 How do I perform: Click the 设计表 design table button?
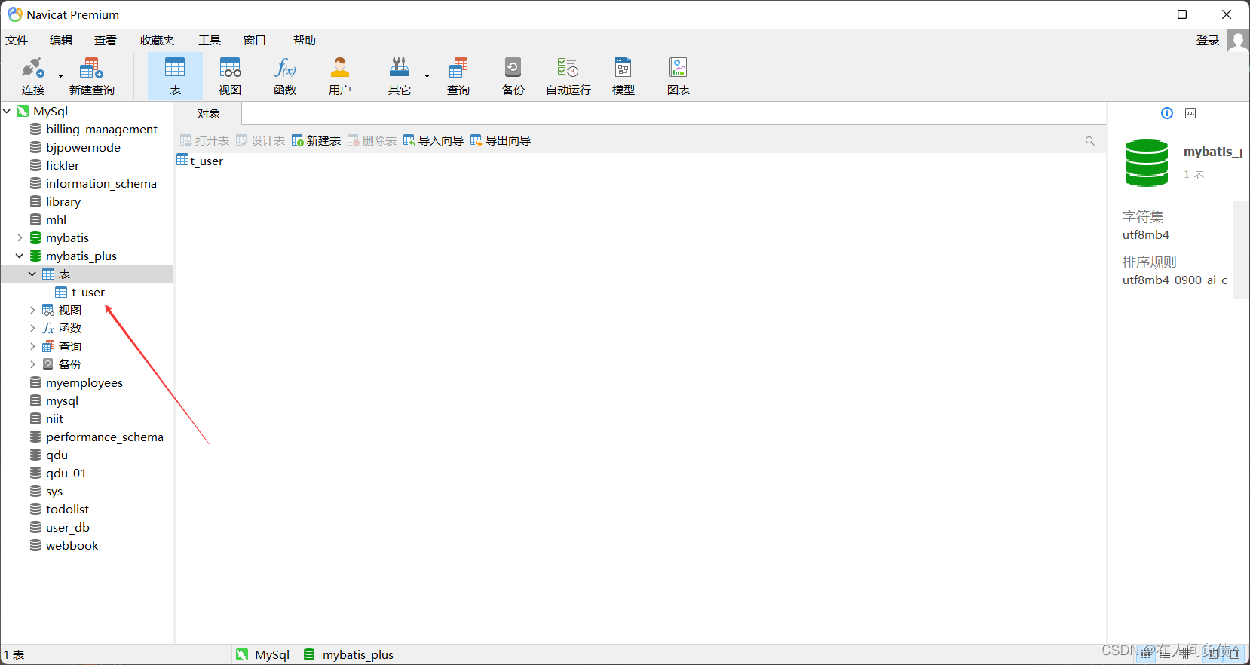(260, 141)
